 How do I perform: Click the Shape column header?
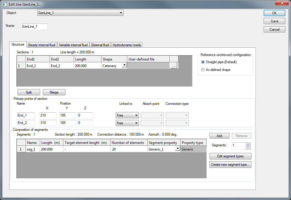click(x=114, y=59)
